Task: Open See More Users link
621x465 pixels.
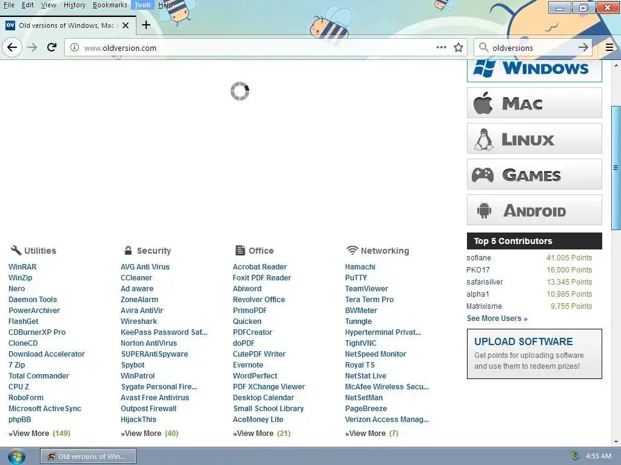Action: pos(497,318)
